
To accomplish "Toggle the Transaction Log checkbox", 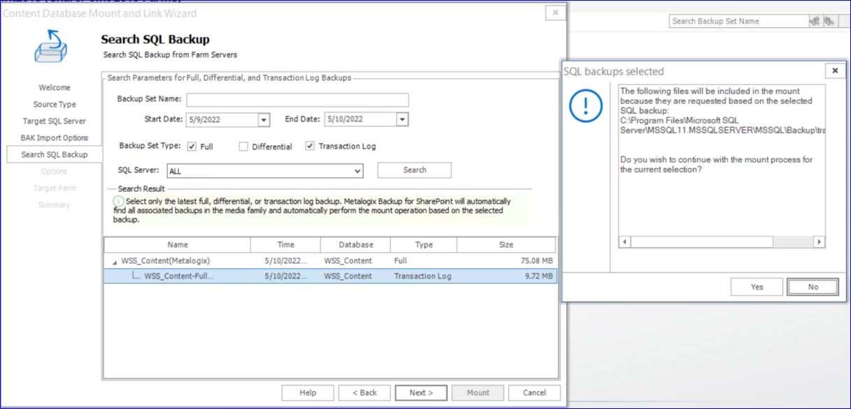I will pos(310,147).
